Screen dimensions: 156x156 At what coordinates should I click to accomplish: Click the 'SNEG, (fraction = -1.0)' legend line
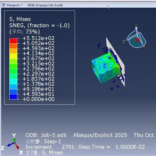[39, 25]
